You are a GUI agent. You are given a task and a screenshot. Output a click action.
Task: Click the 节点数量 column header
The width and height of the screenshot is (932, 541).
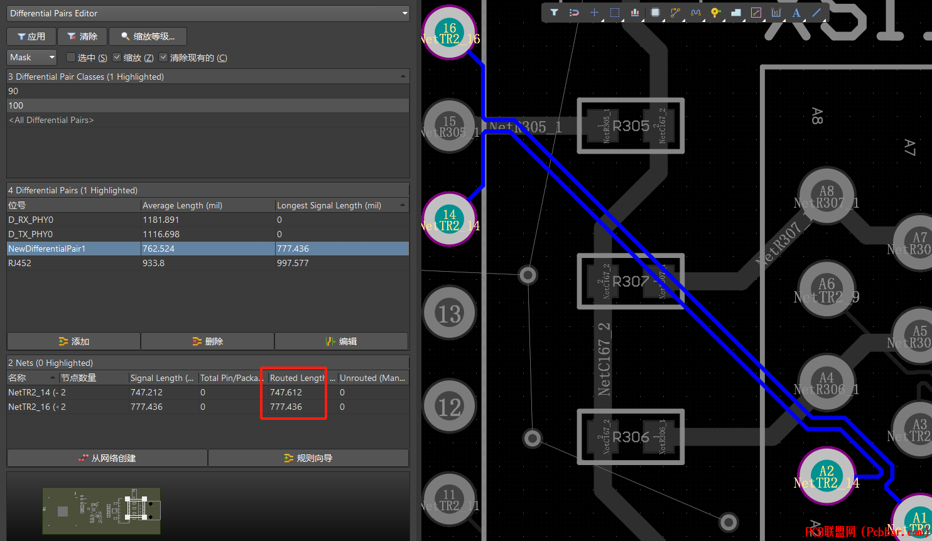(94, 378)
